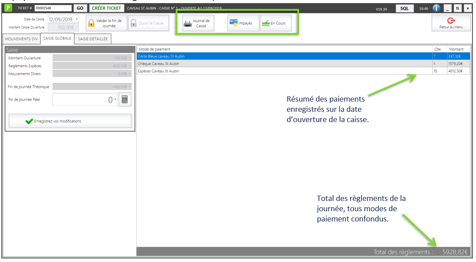
Task: Click into the Ticket # input field
Action: point(53,8)
